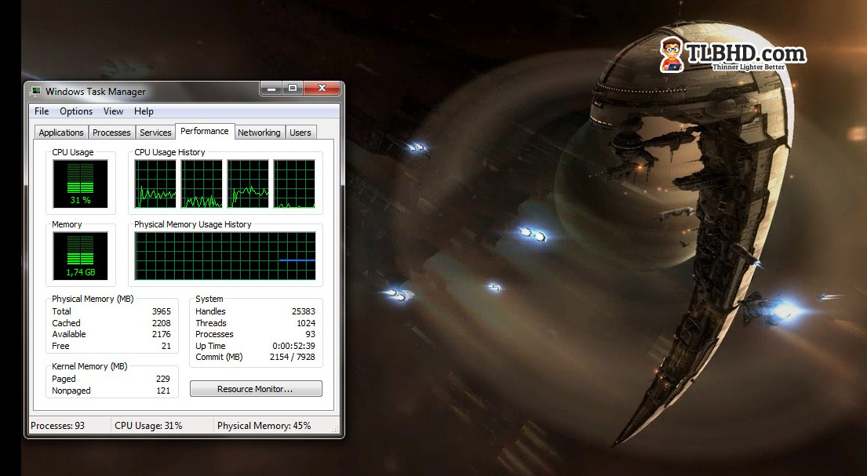Click the Cached memory value 2208
867x476 pixels.
[162, 323]
